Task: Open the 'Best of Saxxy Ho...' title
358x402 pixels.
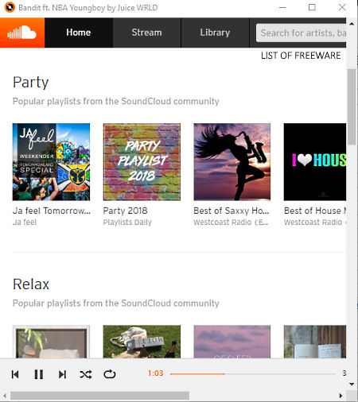Action: point(232,211)
